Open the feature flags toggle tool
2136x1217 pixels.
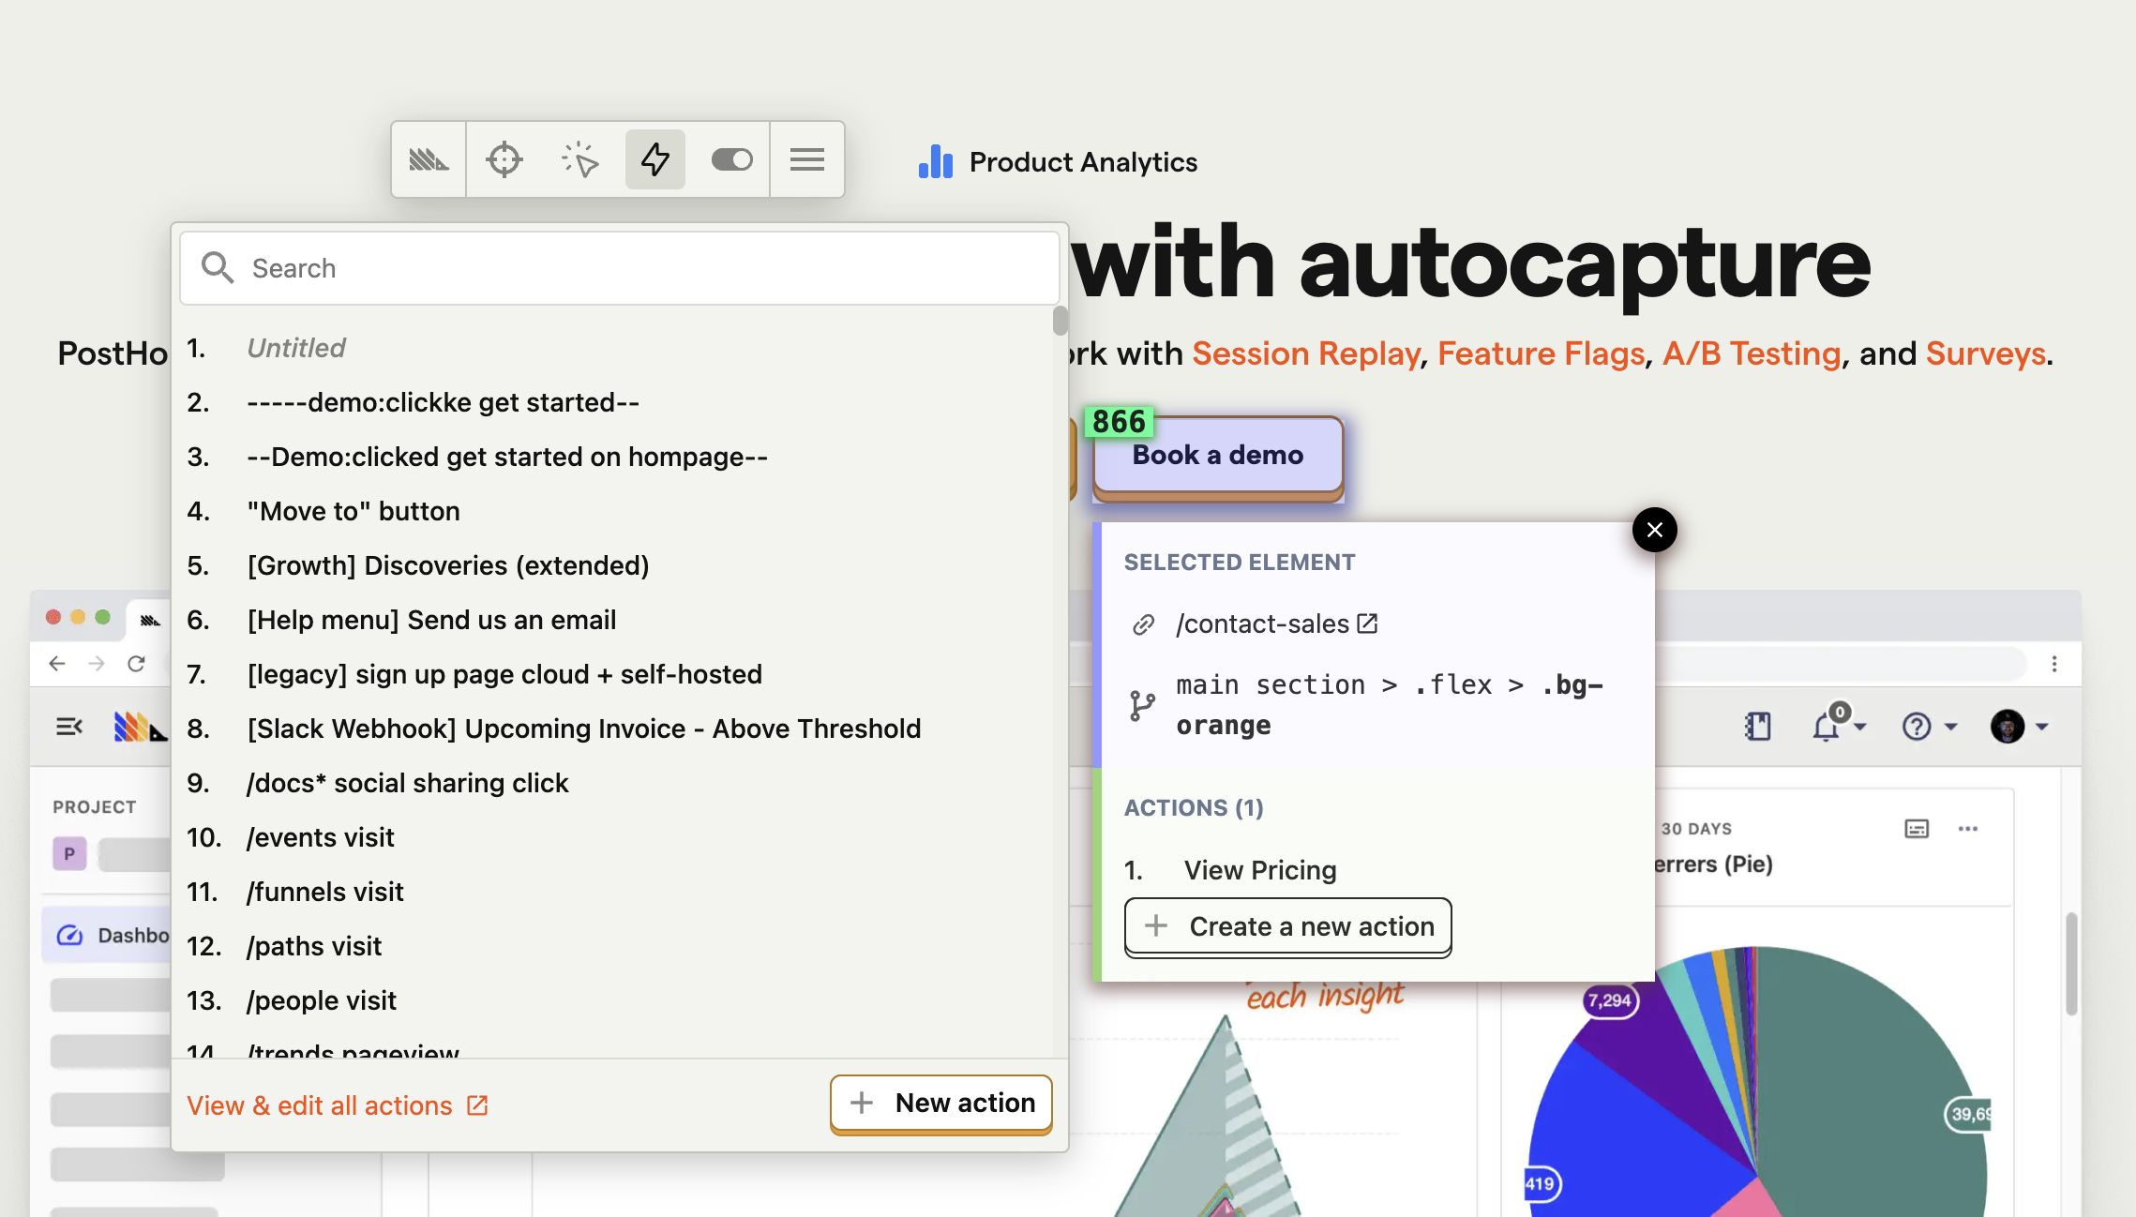[x=731, y=159]
